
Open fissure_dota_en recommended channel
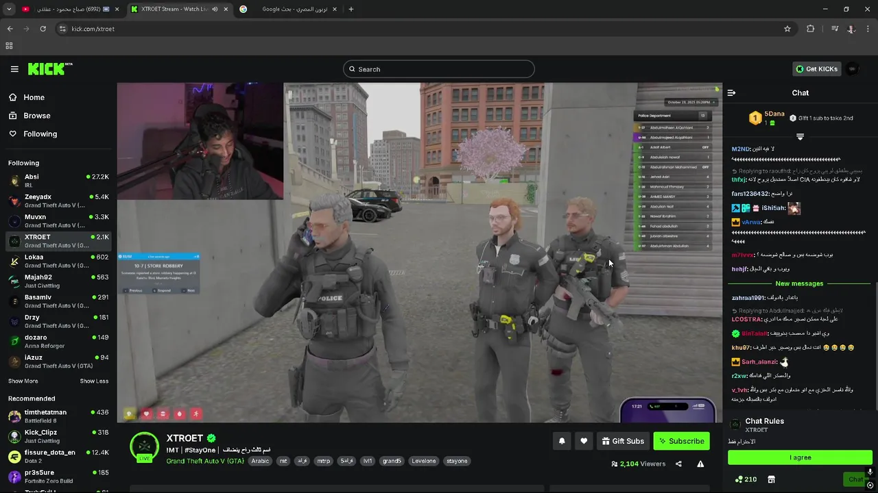point(58,456)
